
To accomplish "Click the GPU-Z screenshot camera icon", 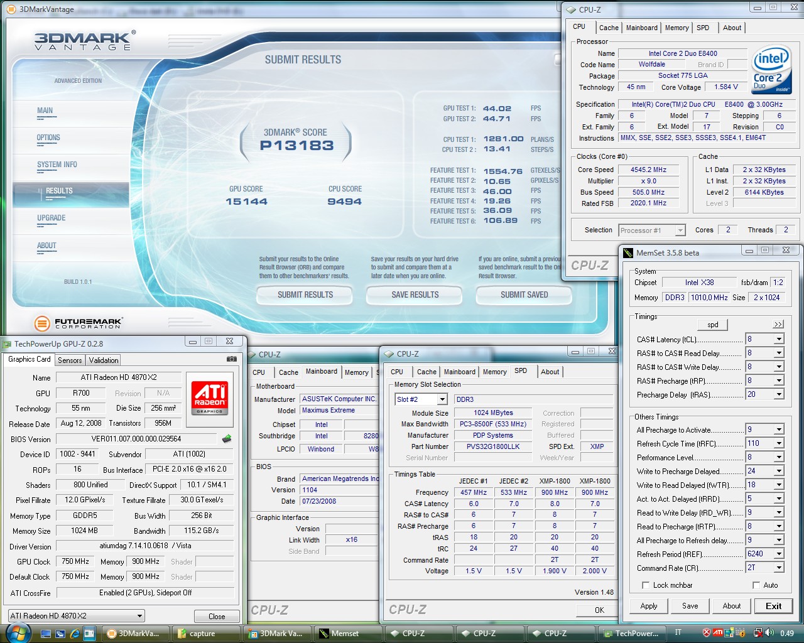I will coord(232,359).
